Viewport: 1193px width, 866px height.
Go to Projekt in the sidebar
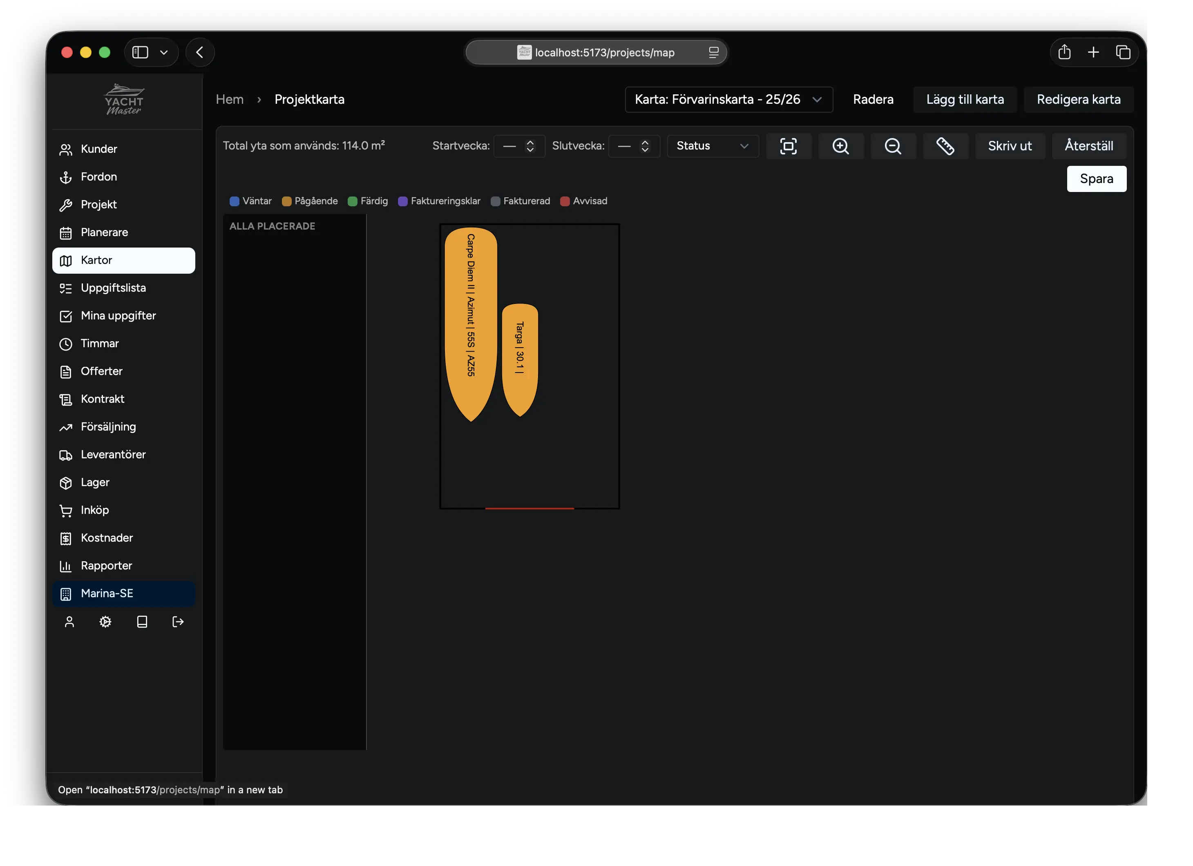pyautogui.click(x=124, y=205)
